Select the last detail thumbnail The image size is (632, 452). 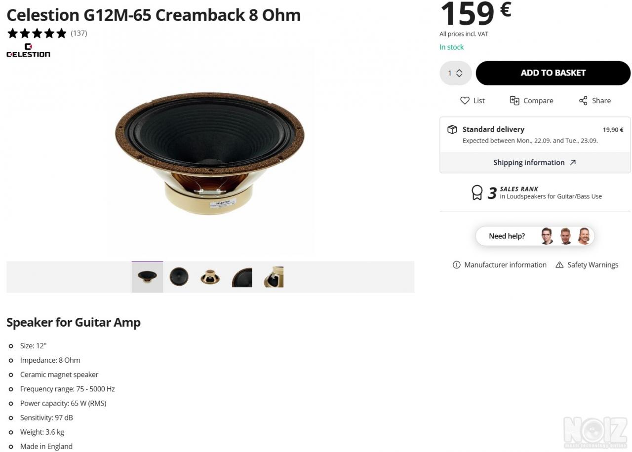tap(274, 277)
